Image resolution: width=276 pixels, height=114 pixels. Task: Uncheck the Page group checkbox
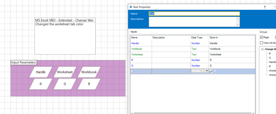click(262, 37)
